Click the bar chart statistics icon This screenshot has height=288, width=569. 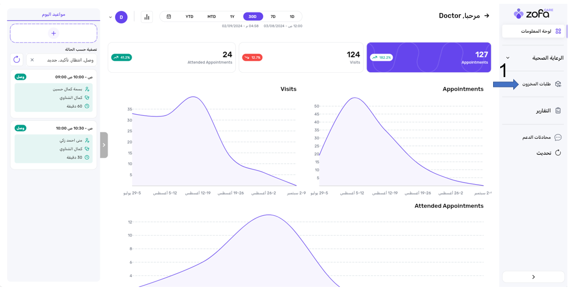pos(147,17)
